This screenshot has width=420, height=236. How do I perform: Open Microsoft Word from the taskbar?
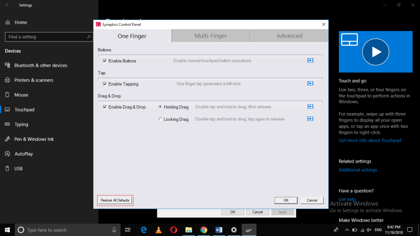[x=219, y=230]
